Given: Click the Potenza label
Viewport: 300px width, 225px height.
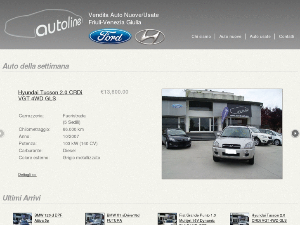Looking at the screenshot, I should [28, 144].
